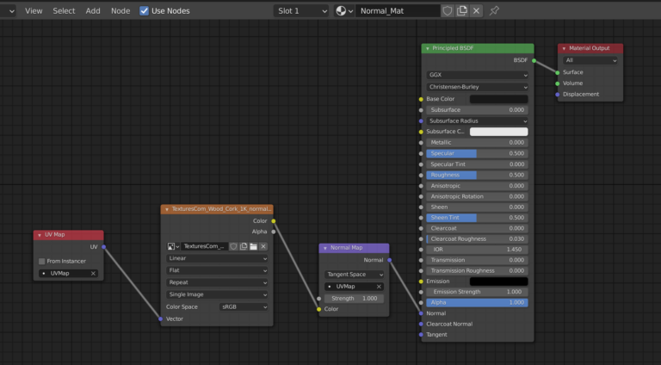Toggle the Use Nodes checkbox
The image size is (661, 365).
(x=145, y=11)
